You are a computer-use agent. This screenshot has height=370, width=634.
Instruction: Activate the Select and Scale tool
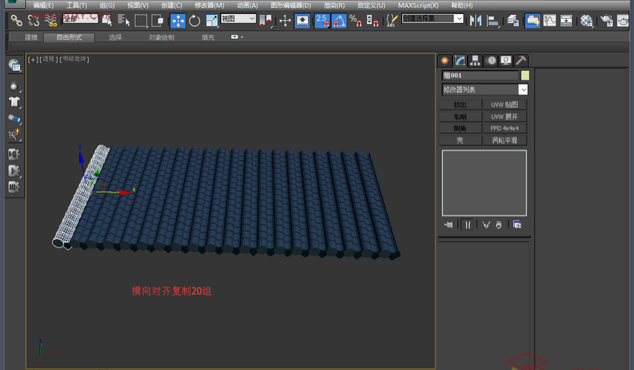(212, 21)
